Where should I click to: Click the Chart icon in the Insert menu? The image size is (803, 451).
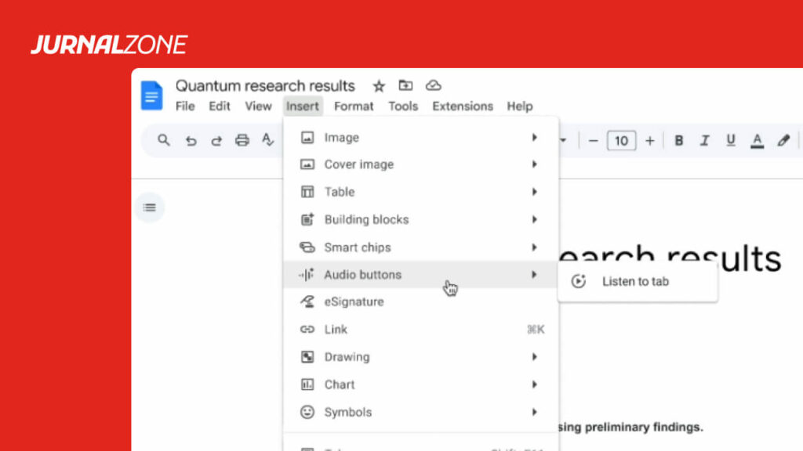click(308, 384)
